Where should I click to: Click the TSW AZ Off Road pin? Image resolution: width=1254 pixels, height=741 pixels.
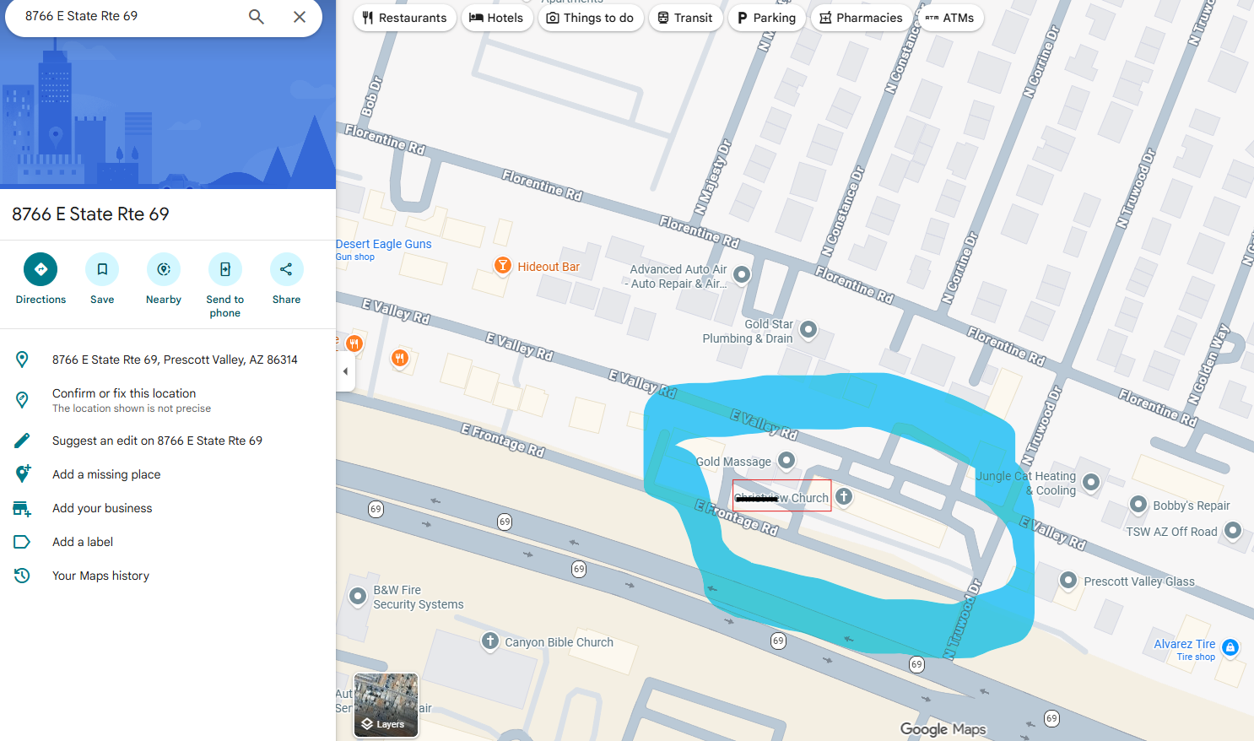pyautogui.click(x=1233, y=530)
